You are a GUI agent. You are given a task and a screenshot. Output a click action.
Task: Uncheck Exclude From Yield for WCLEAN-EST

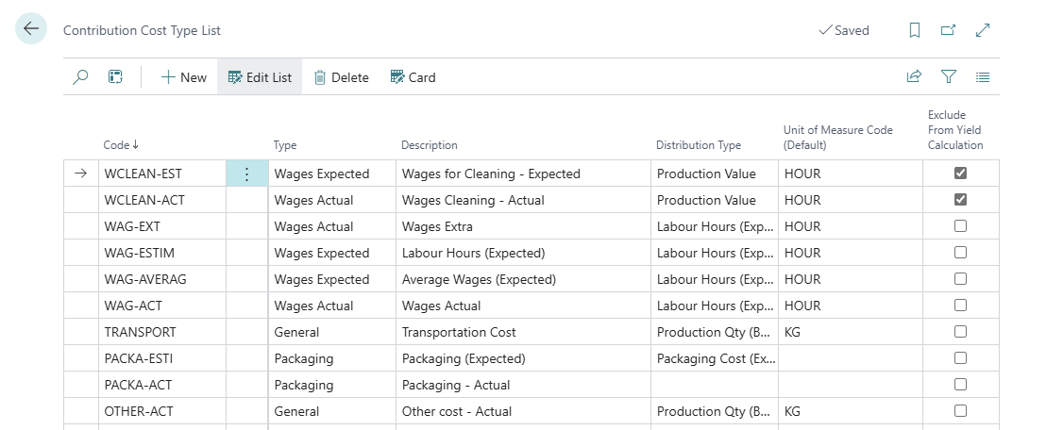(960, 174)
